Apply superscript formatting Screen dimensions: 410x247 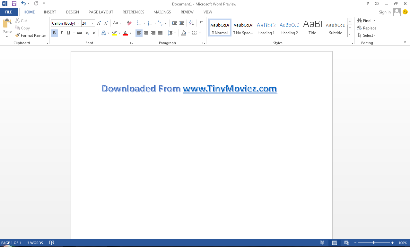(94, 33)
